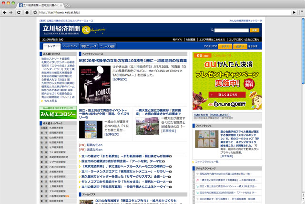This screenshot has width=305, height=204.
Task: Open the RSS配信 link in black bar
Action: pos(191,39)
